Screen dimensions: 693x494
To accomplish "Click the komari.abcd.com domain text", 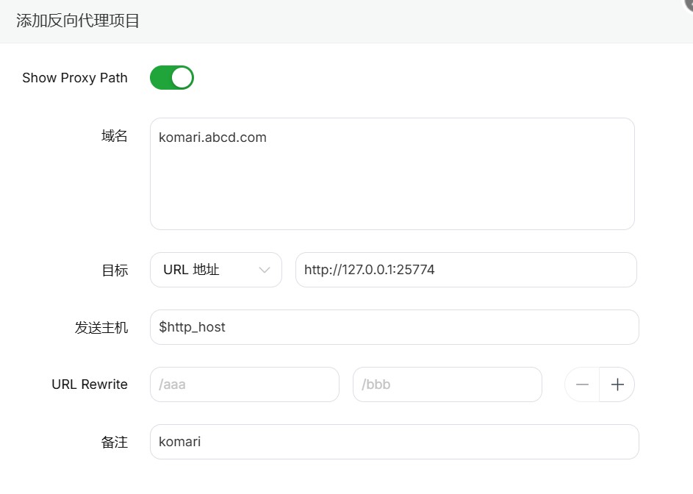I will pos(212,137).
